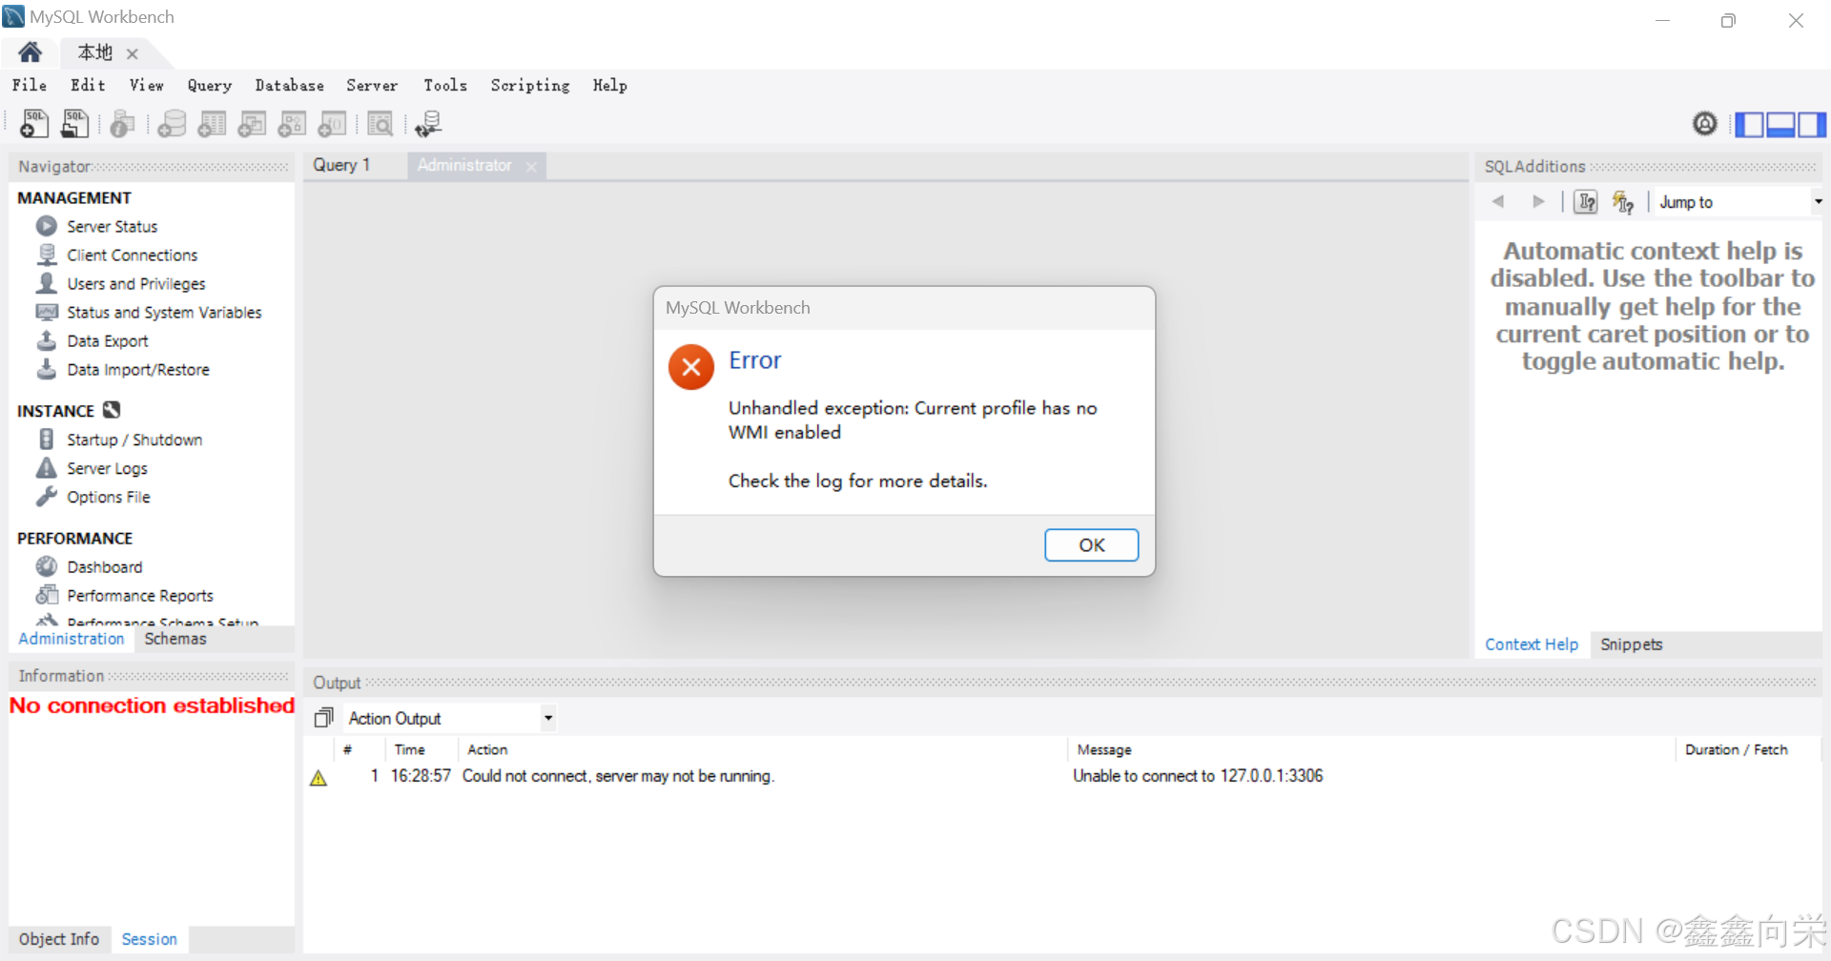Open Data Import/Restore
Image resolution: width=1831 pixels, height=961 pixels.
(137, 370)
